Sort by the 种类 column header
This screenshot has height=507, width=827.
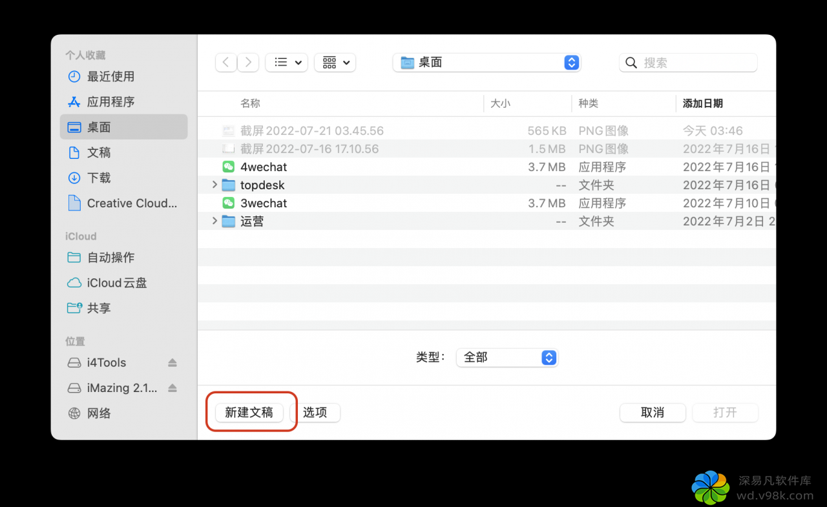click(589, 103)
